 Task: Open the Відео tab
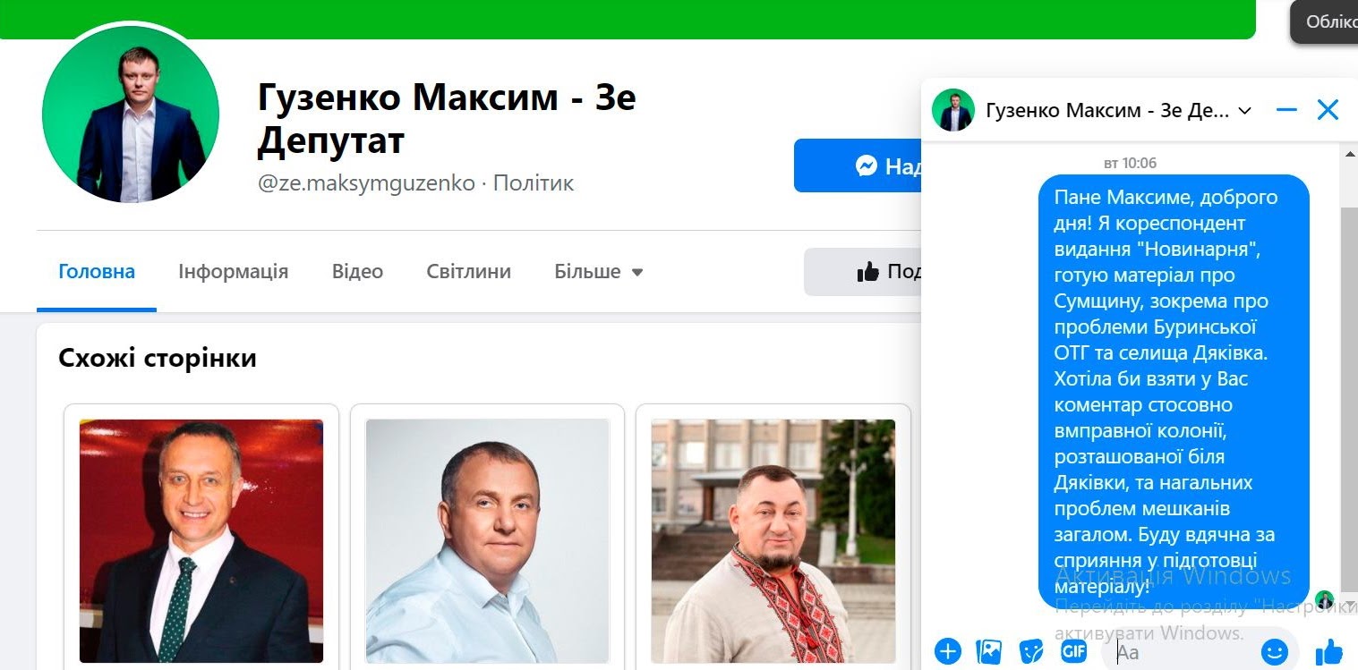click(357, 271)
